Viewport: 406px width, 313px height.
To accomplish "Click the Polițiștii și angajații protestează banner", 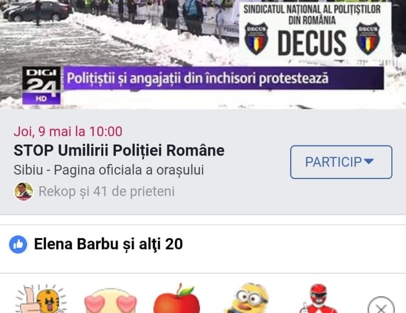I will (224, 78).
